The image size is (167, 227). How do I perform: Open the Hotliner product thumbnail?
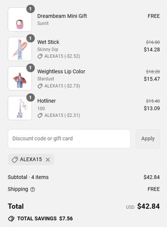20,108
